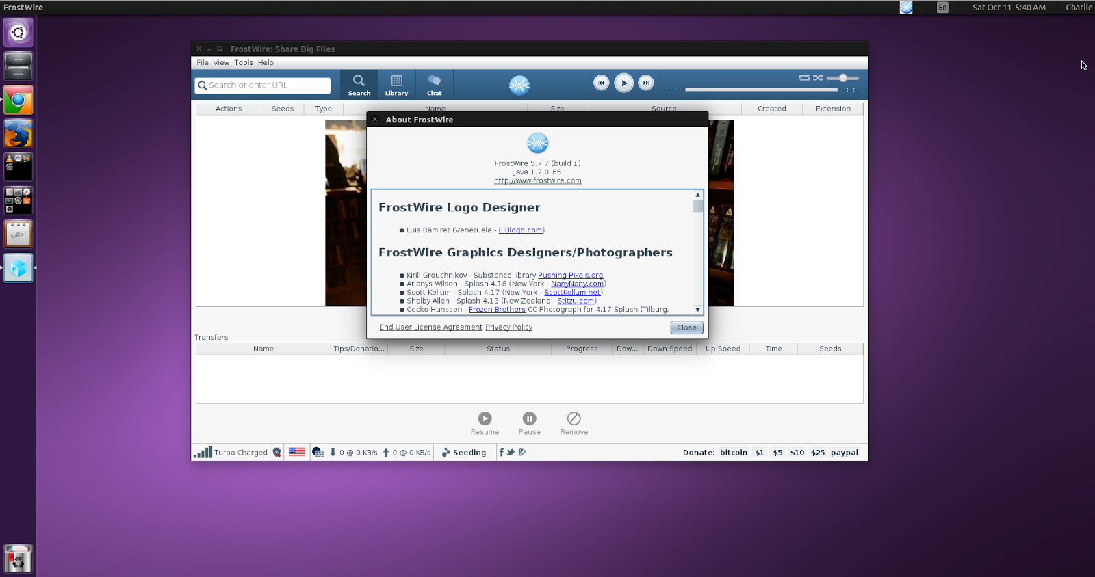This screenshot has height=577, width=1095.
Task: Click the download speed arrow indicator
Action: pyautogui.click(x=333, y=453)
